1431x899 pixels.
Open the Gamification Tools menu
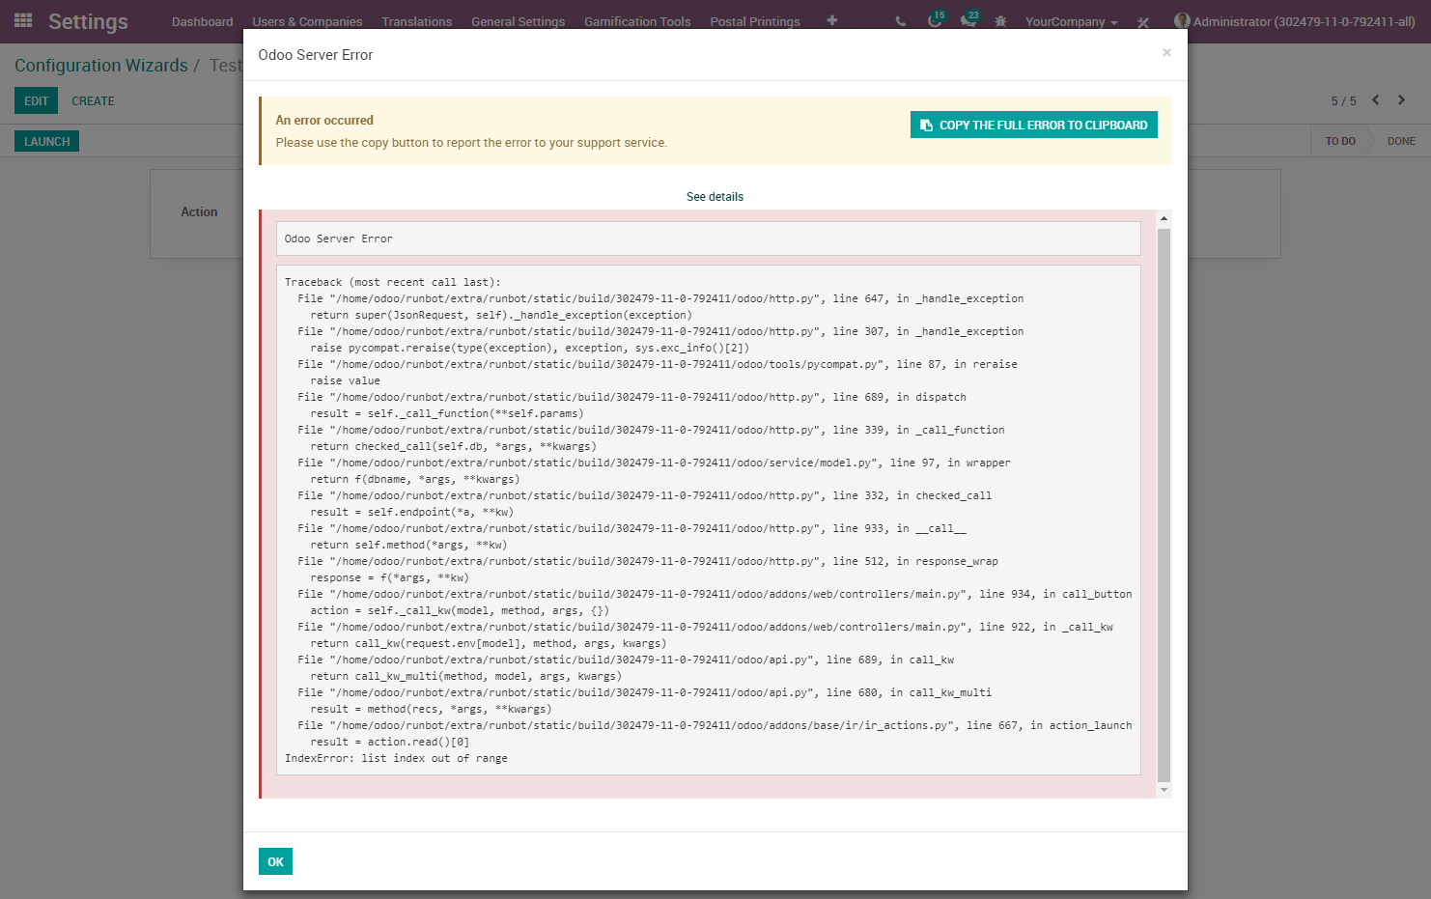click(x=637, y=20)
